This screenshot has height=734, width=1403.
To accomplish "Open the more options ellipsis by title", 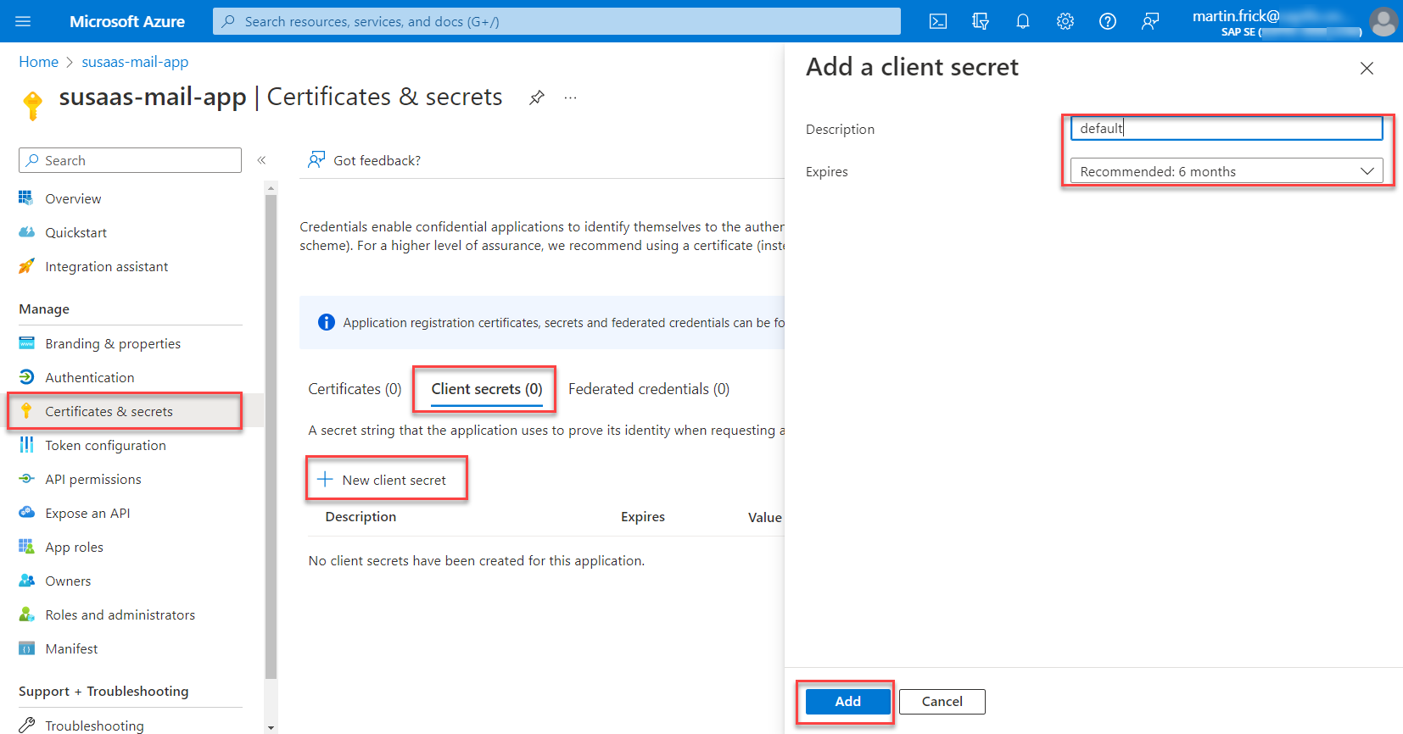I will coord(570,97).
